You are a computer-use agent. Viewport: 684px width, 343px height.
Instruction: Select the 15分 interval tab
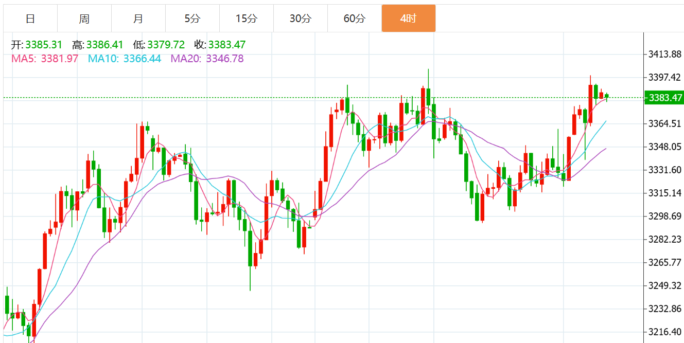(x=246, y=19)
